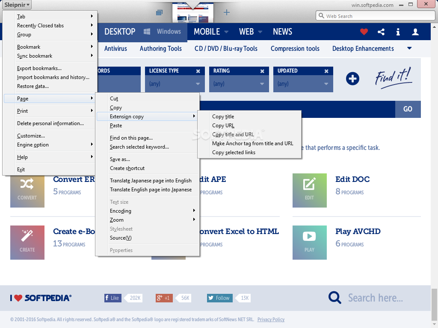Screen dimensions: 438x328
Task: Open the Privacy Policy link
Action: point(271,319)
